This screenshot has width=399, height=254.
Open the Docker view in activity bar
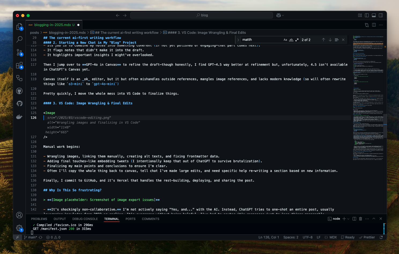click(x=19, y=117)
